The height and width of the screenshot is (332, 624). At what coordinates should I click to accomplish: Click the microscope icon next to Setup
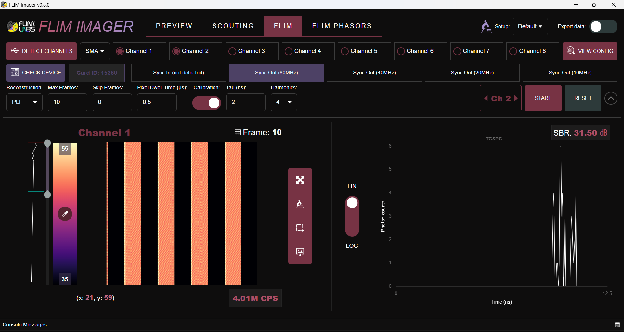(x=486, y=26)
